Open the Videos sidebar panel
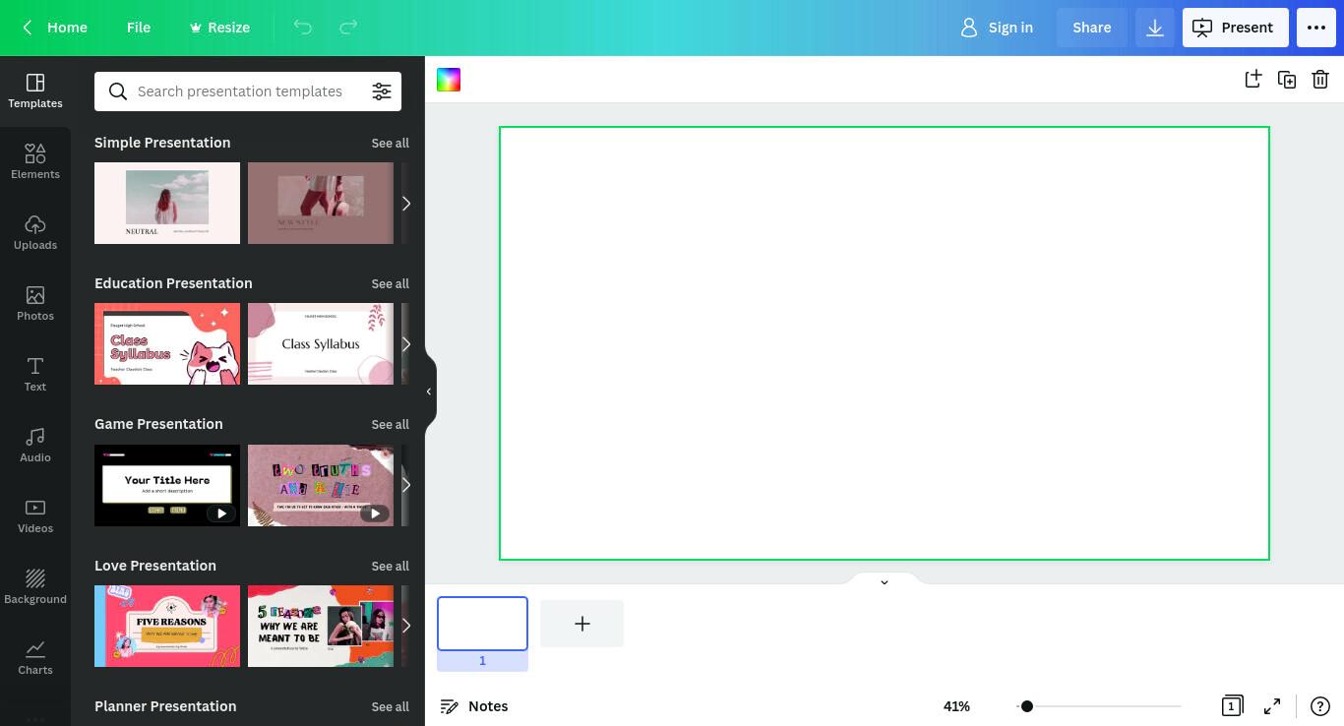Image resolution: width=1344 pixels, height=726 pixels. (x=35, y=516)
